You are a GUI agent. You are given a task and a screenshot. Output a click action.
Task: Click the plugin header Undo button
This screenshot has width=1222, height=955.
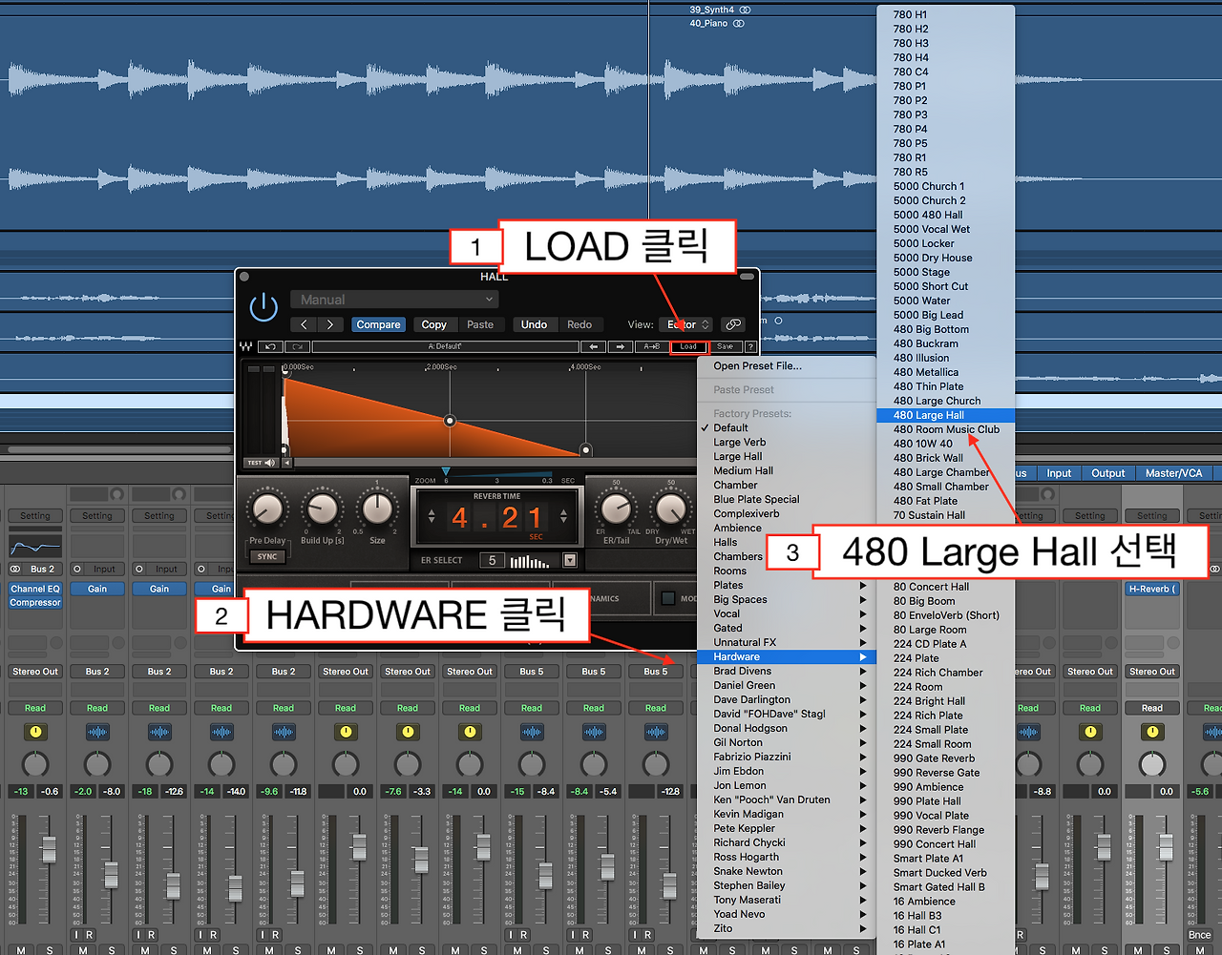tap(534, 324)
